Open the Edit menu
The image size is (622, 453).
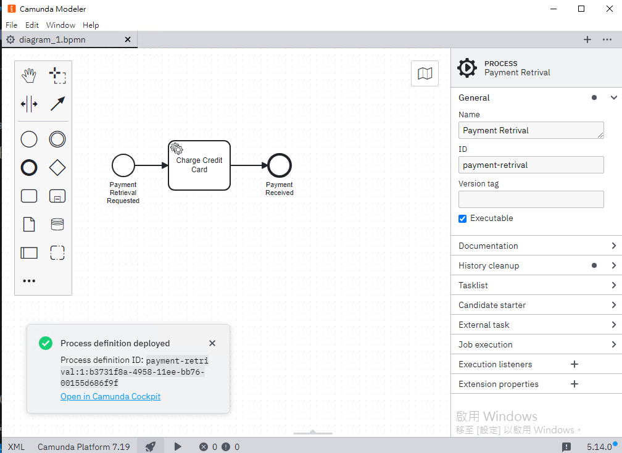pyautogui.click(x=31, y=25)
